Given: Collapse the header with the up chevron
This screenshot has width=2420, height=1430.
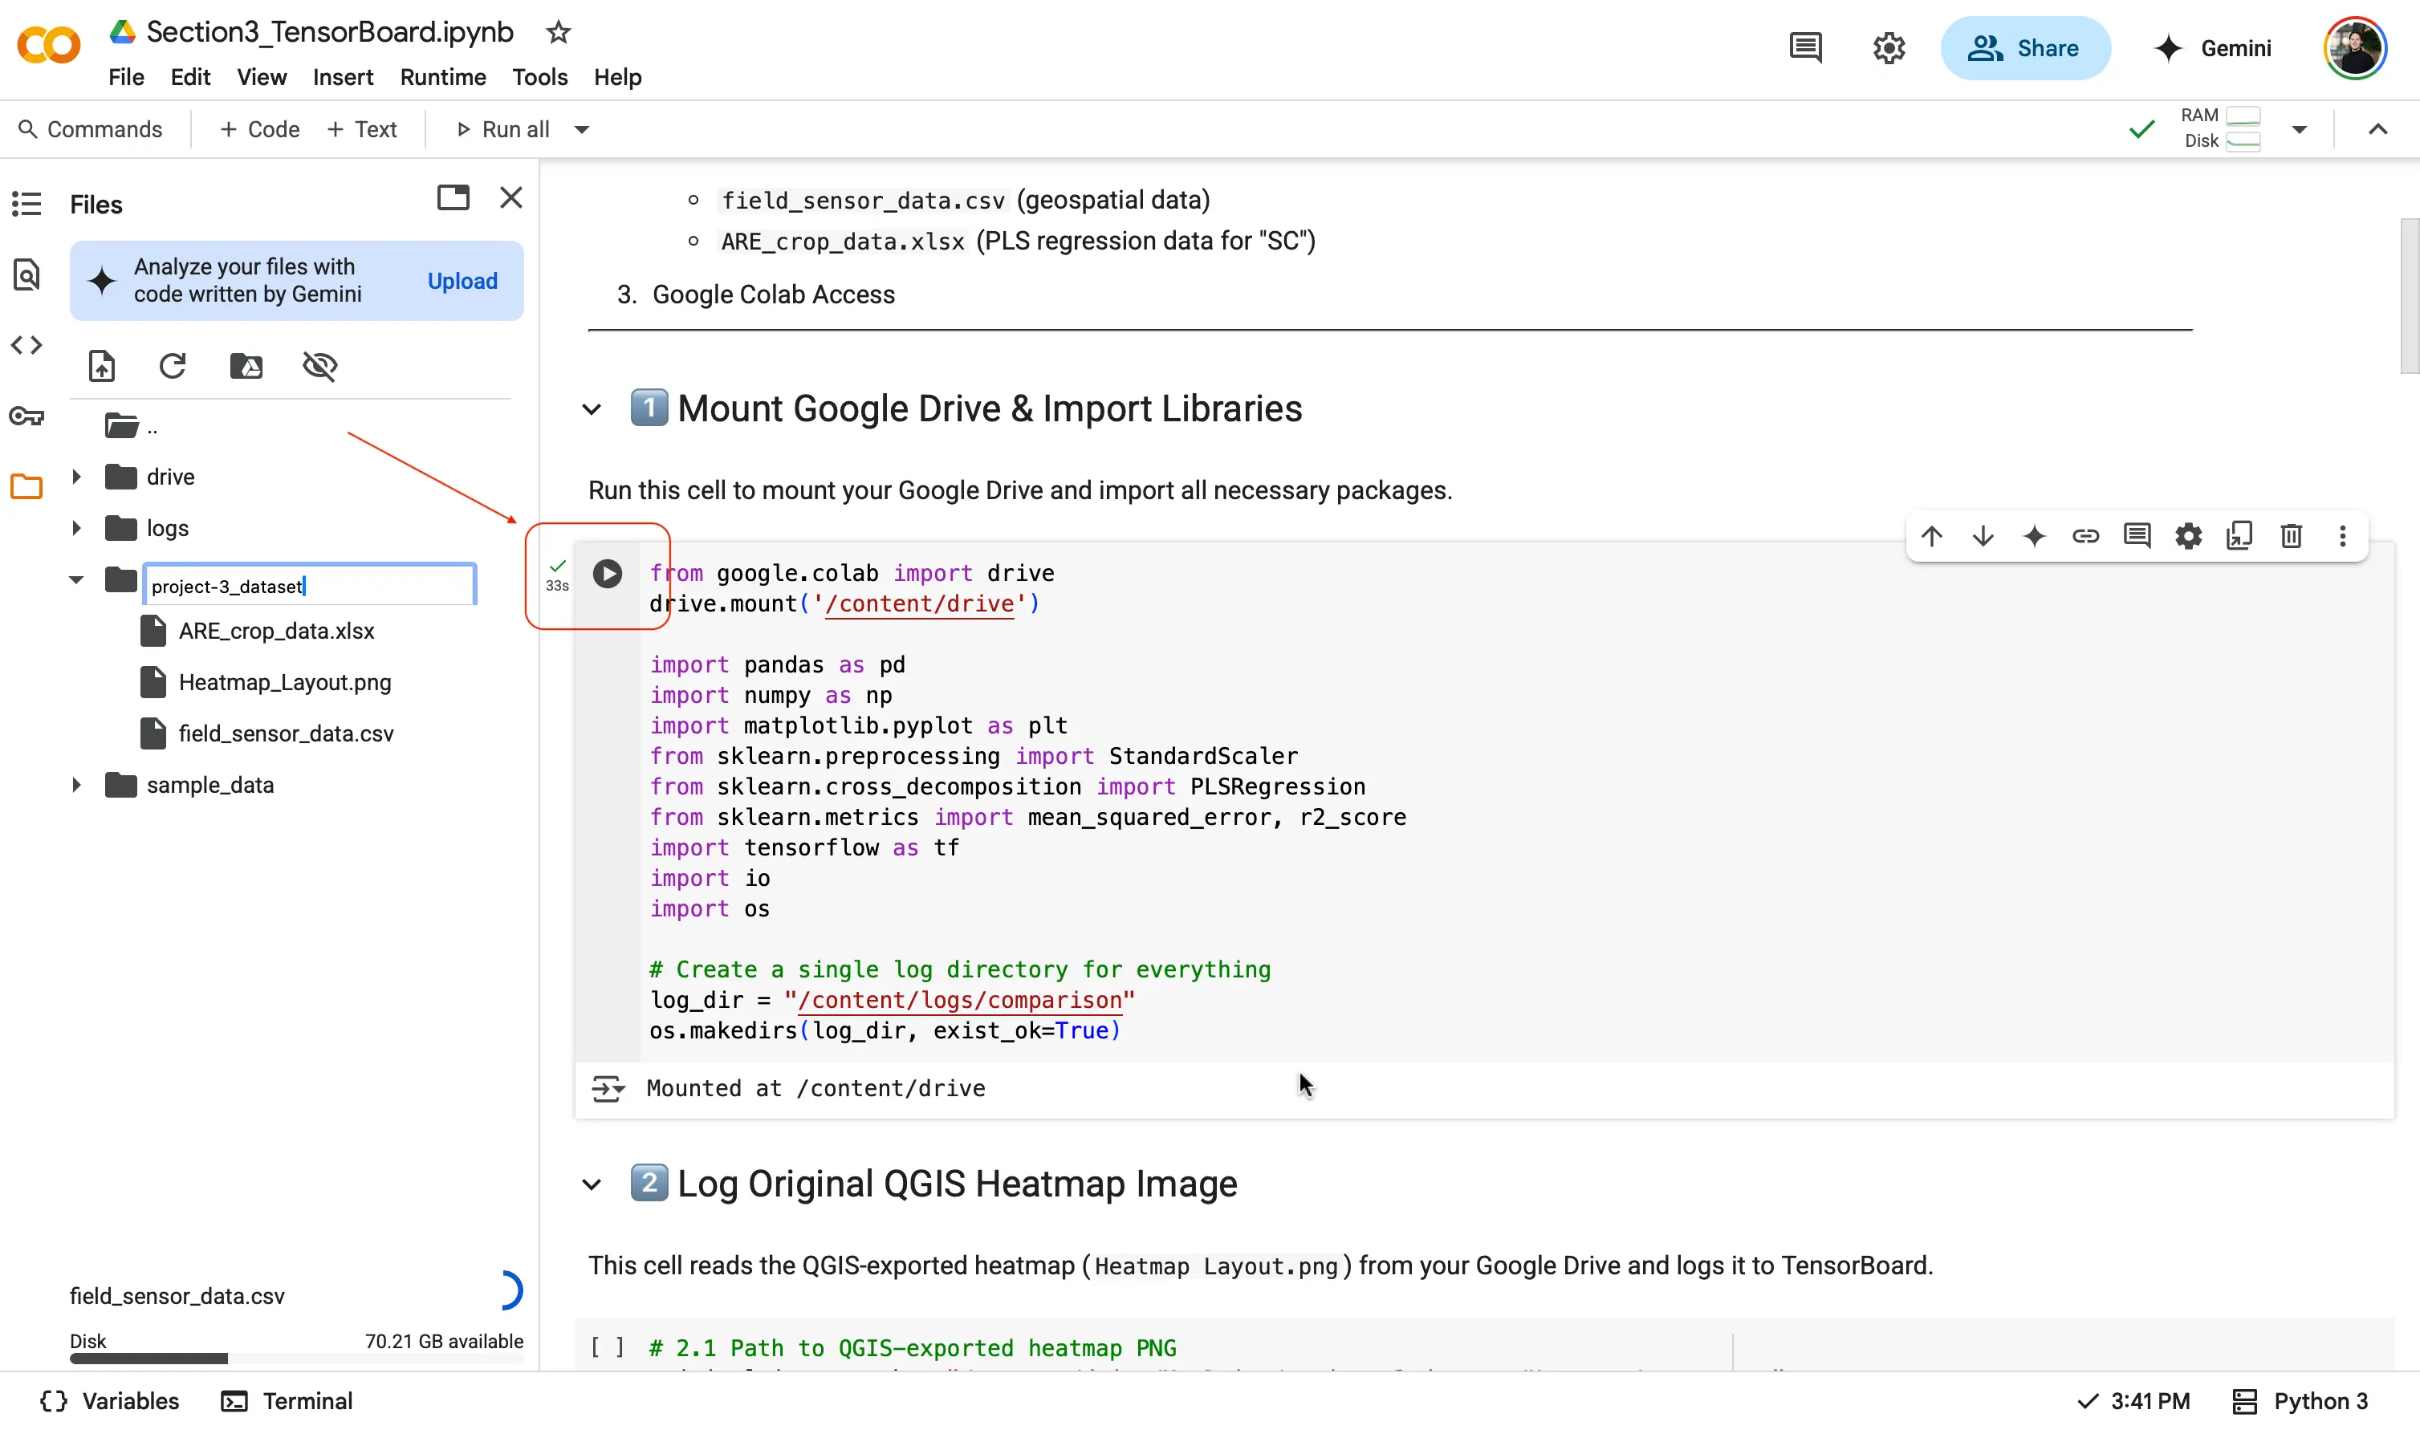Looking at the screenshot, I should click(2377, 129).
